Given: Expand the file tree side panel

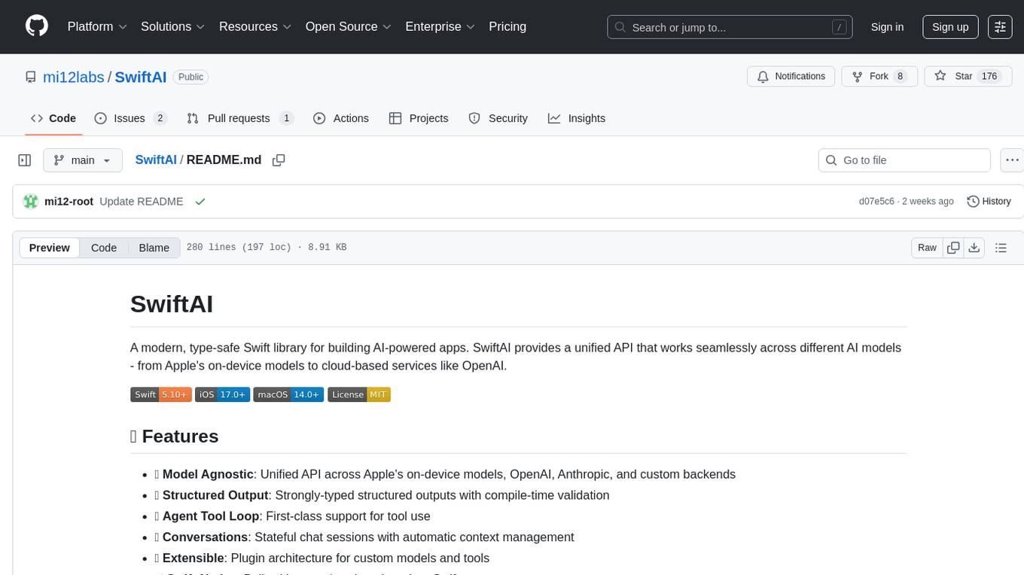Looking at the screenshot, I should click(x=25, y=160).
